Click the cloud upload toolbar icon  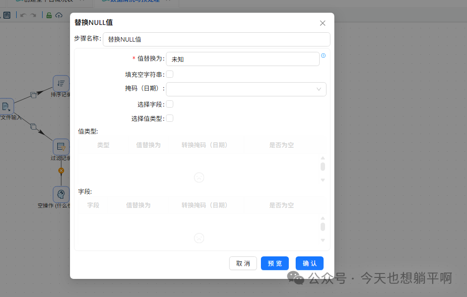click(x=59, y=15)
